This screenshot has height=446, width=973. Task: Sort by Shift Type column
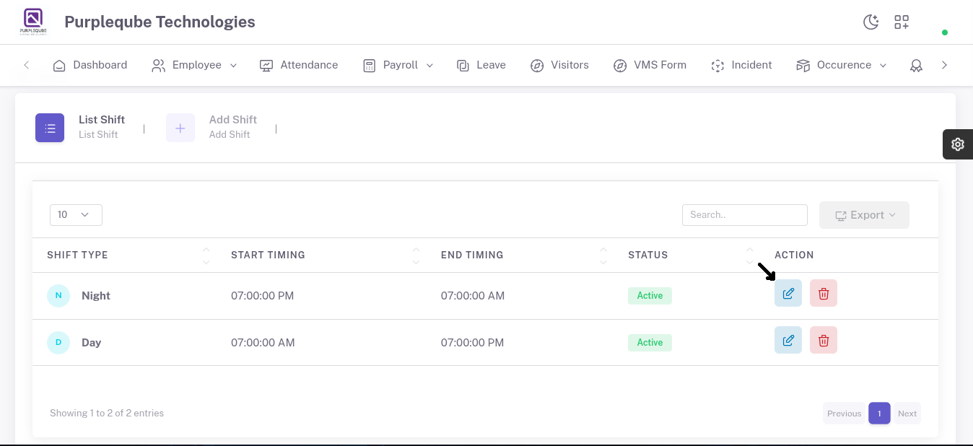click(x=124, y=255)
